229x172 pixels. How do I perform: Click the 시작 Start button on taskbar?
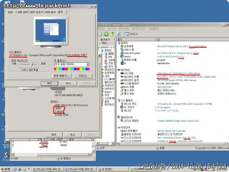tap(5, 169)
